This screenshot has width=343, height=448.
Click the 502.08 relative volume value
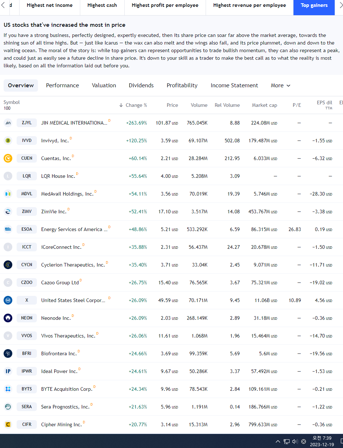[232, 141]
